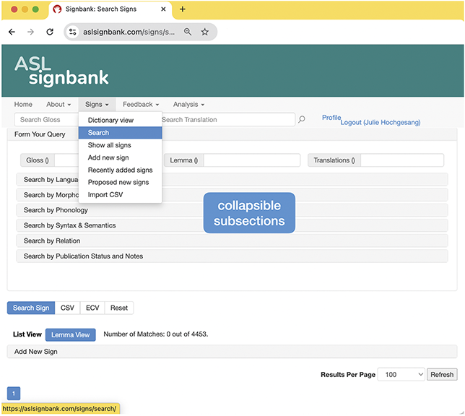Expand Search by Morphology subsection
465x416 pixels.
(x=232, y=195)
